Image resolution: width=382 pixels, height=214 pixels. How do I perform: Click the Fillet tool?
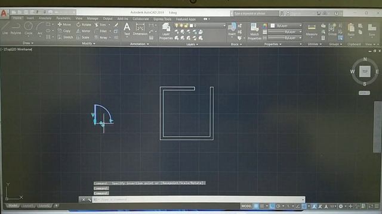(101, 31)
